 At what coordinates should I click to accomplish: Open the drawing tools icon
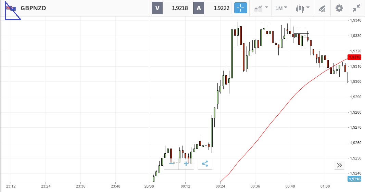[x=322, y=8]
